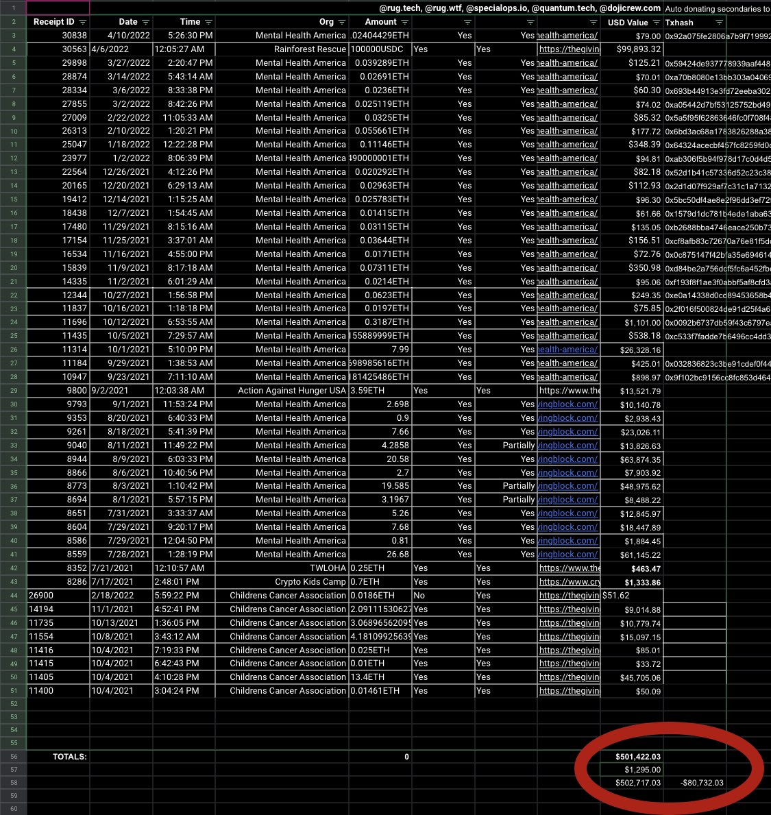Image resolution: width=771 pixels, height=815 pixels.
Task: Select row 56 header number
Action: pos(14,757)
